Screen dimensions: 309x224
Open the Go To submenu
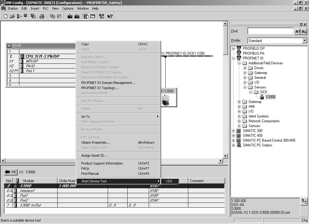pyautogui.click(x=118, y=116)
